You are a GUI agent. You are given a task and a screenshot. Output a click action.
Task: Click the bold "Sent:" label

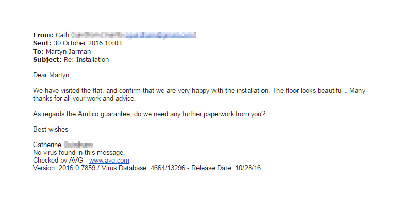pyautogui.click(x=42, y=43)
